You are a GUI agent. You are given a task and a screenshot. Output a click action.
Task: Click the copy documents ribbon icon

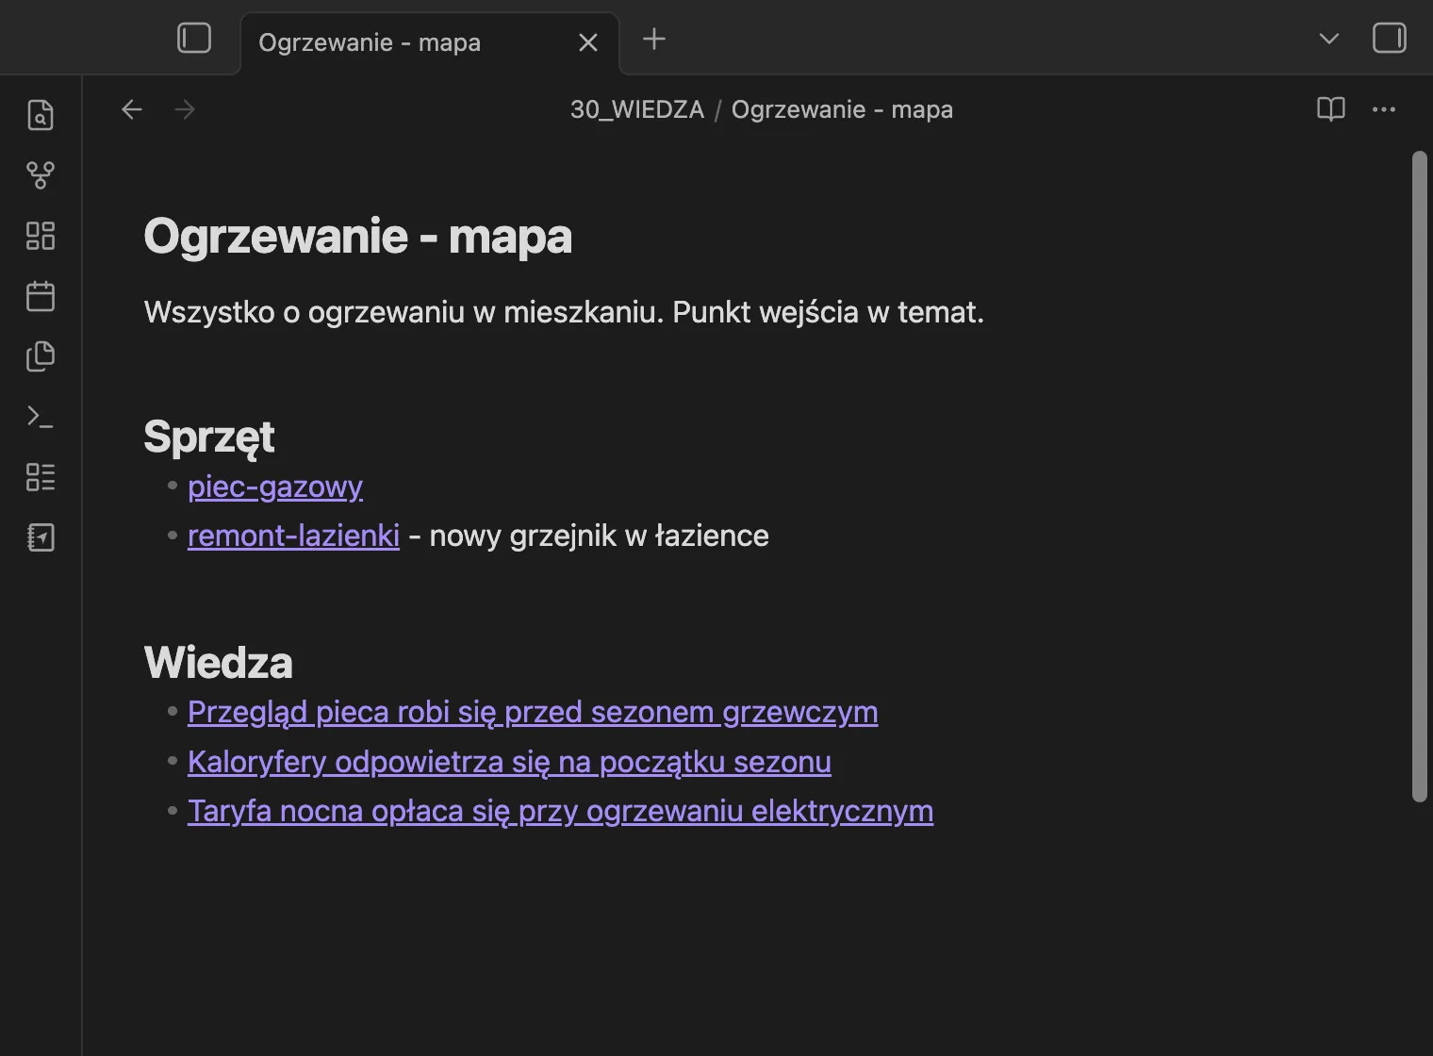coord(41,356)
